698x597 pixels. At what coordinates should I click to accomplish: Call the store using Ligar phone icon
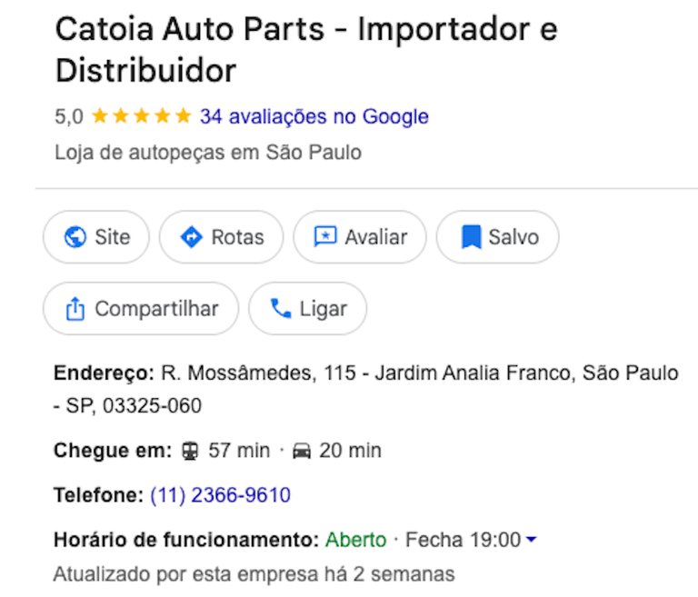pos(281,309)
